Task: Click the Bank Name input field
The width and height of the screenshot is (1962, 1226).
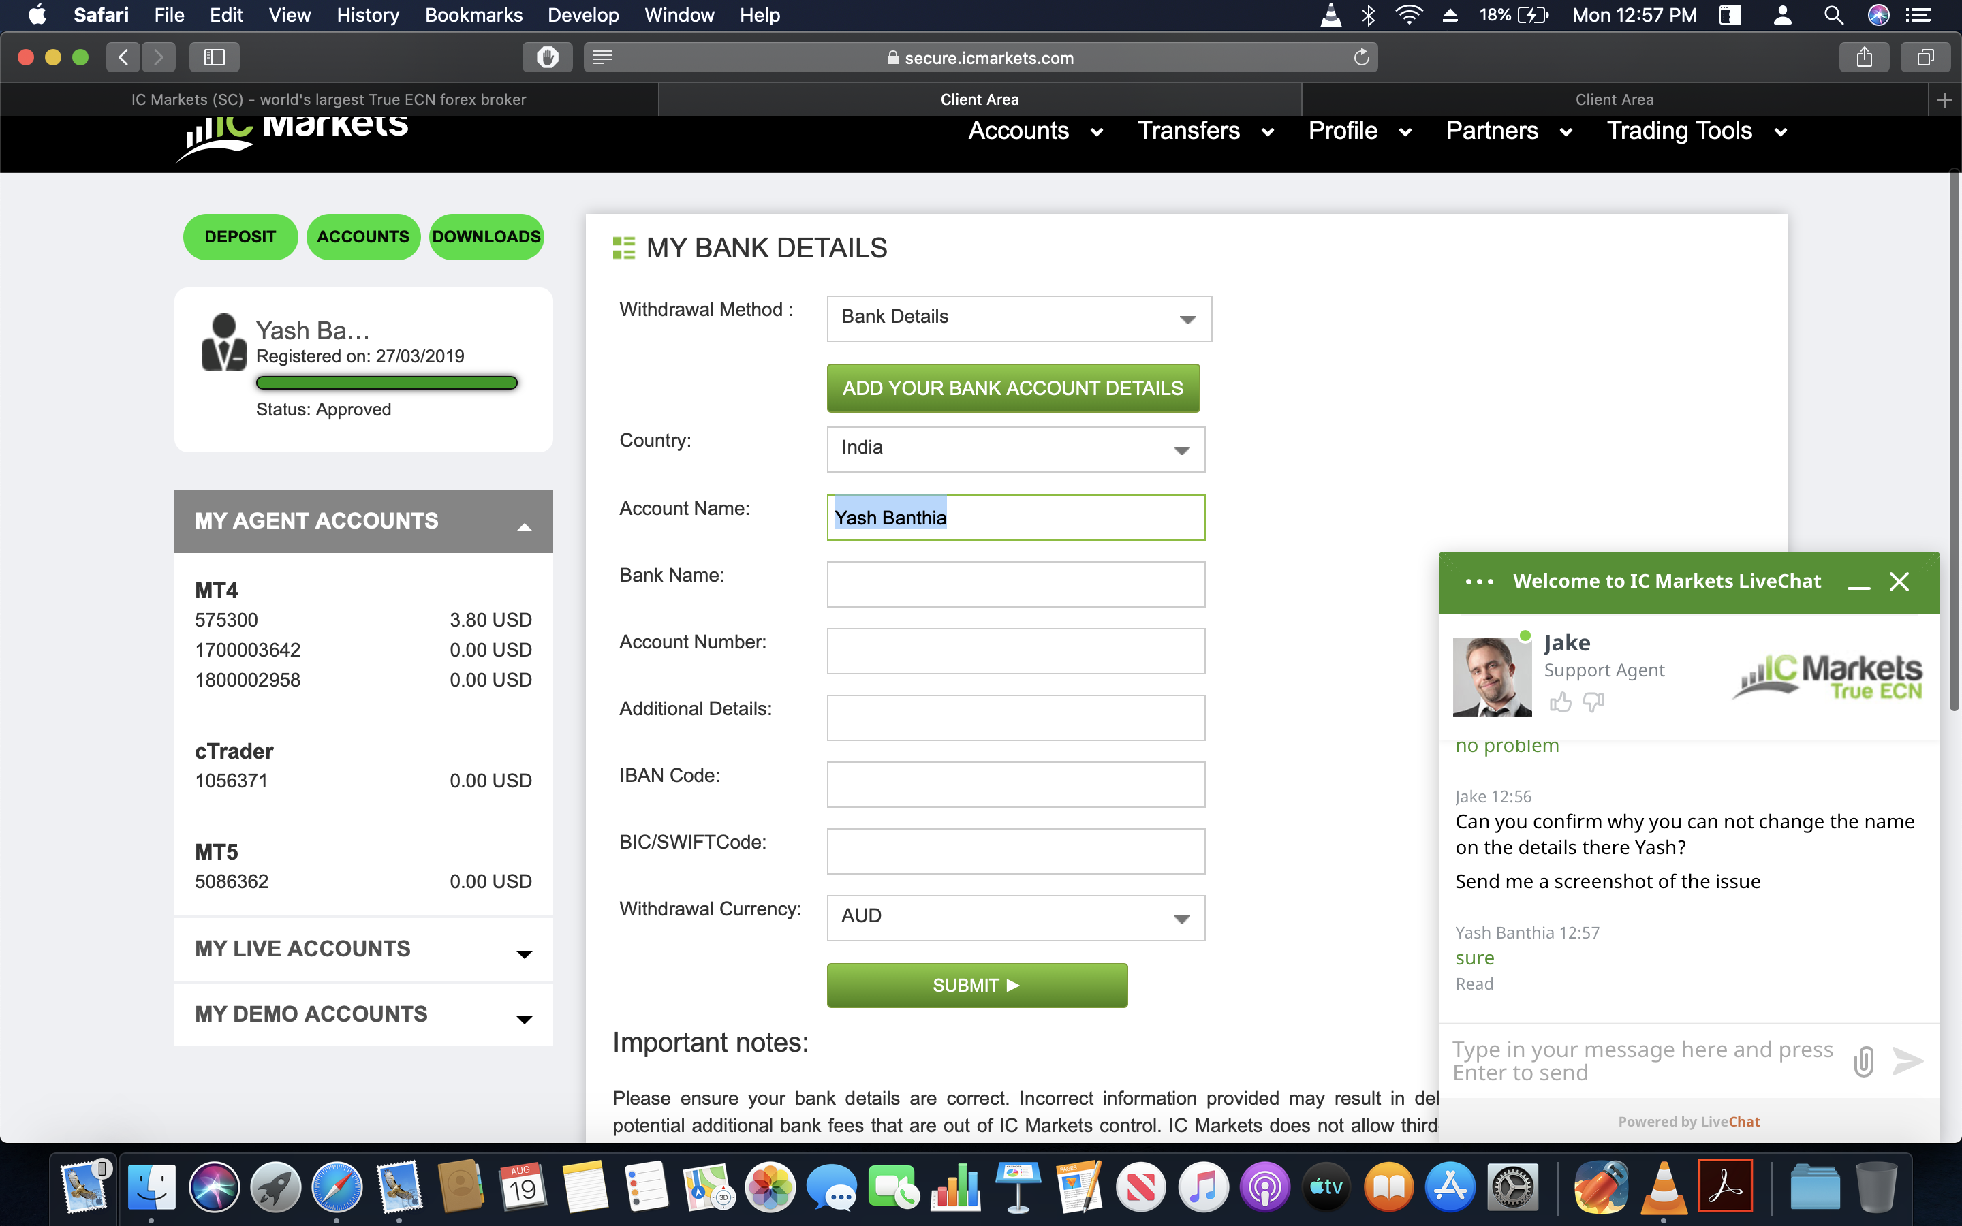Action: tap(1016, 584)
